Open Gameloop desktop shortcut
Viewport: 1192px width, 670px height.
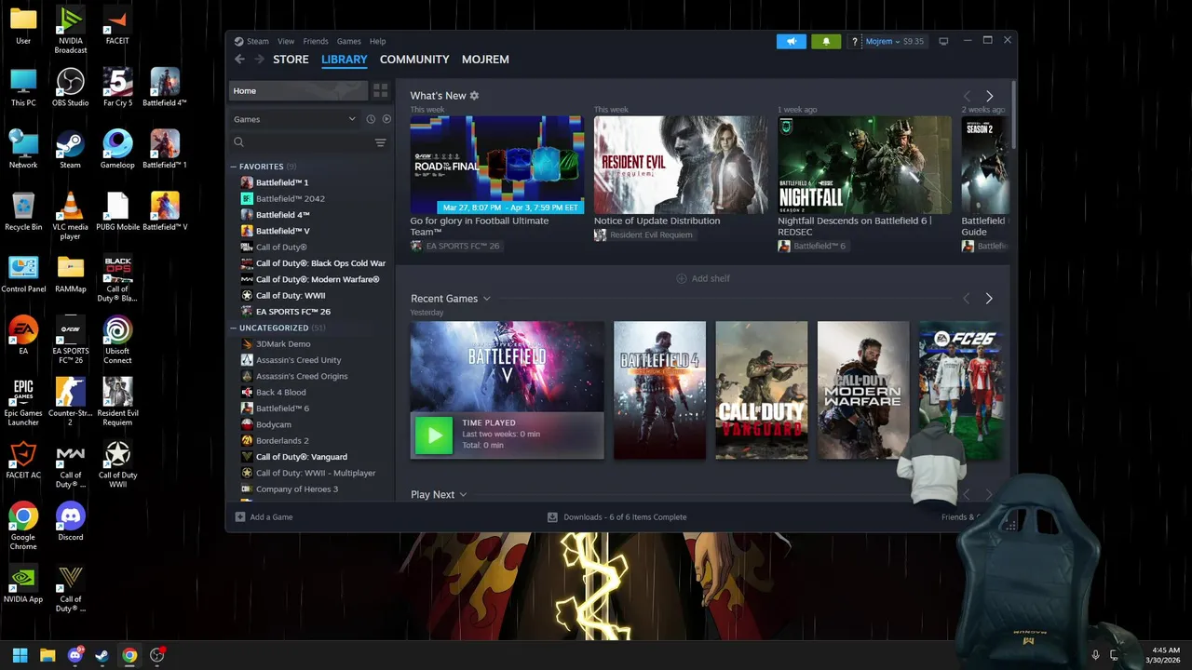point(117,149)
